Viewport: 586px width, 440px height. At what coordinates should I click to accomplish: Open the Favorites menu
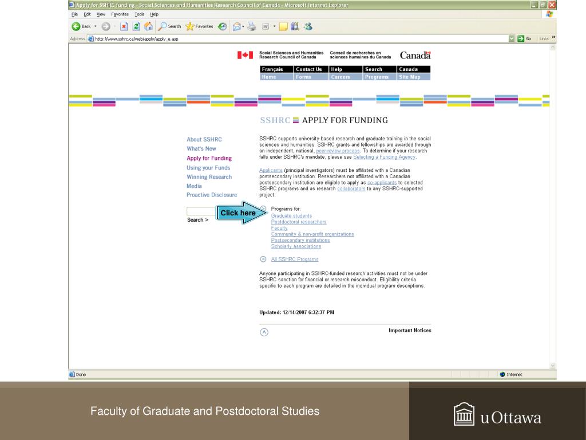click(x=120, y=14)
